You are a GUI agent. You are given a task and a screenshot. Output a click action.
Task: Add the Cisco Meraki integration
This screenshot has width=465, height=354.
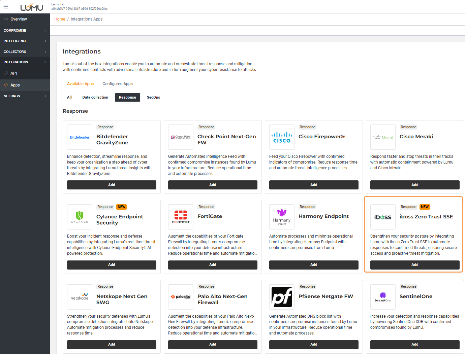pyautogui.click(x=415, y=185)
